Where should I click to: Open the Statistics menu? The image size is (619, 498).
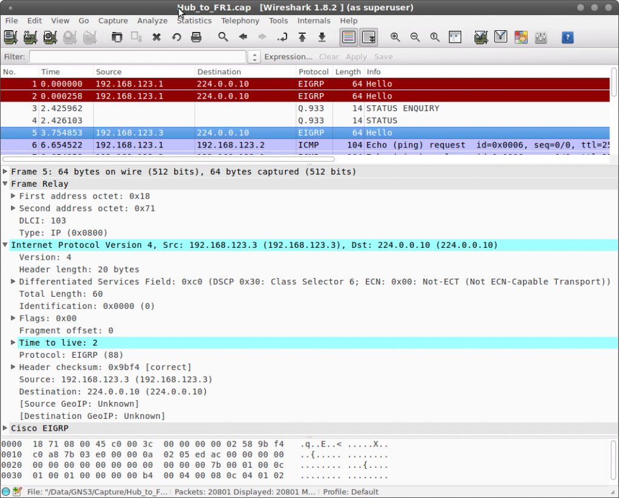coord(194,20)
